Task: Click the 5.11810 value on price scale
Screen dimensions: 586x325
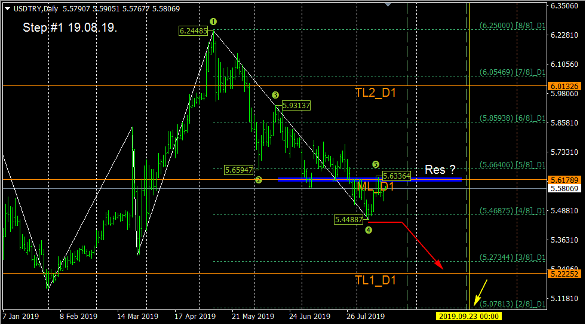Action: [564, 299]
